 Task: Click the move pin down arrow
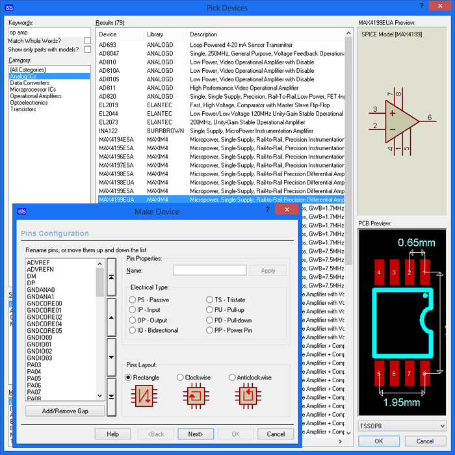tap(111, 357)
